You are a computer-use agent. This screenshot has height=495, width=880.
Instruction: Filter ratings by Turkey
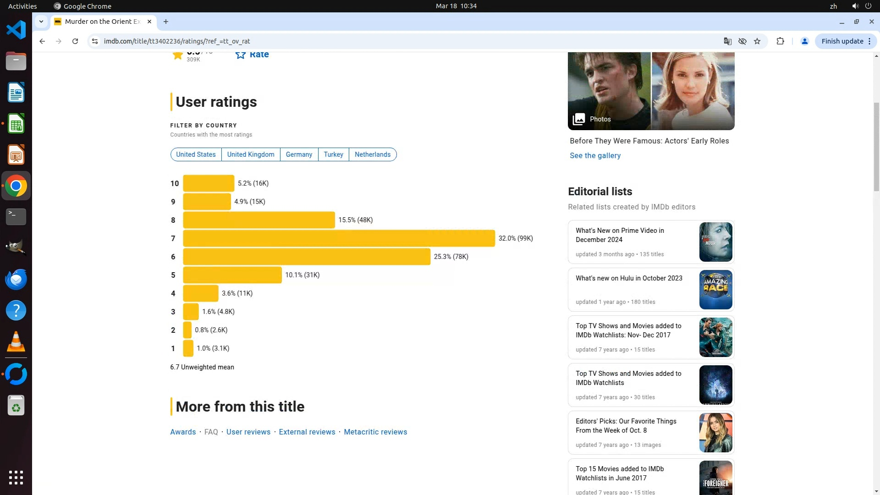(333, 154)
